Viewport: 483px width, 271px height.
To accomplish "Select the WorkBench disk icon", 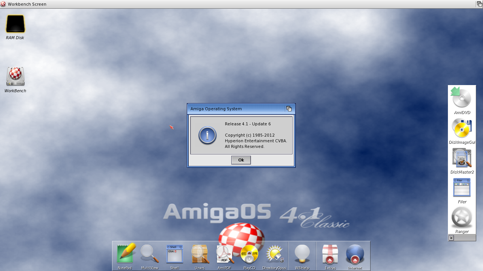I will [x=15, y=76].
